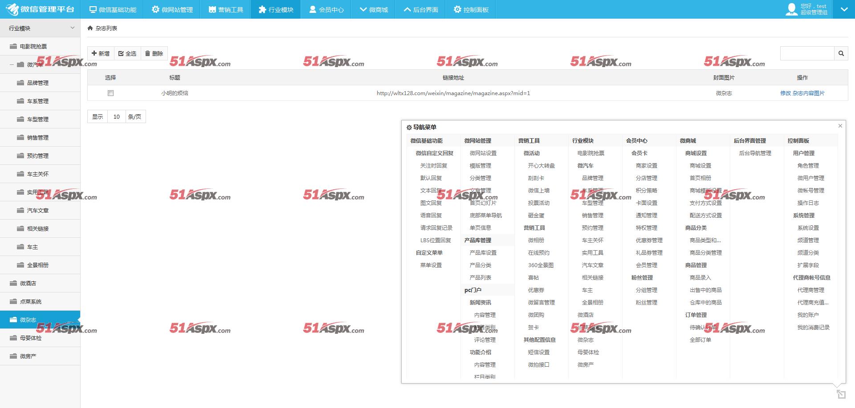Tick the checkbox for 小明的烦恼 row
The image size is (855, 408).
coord(110,93)
